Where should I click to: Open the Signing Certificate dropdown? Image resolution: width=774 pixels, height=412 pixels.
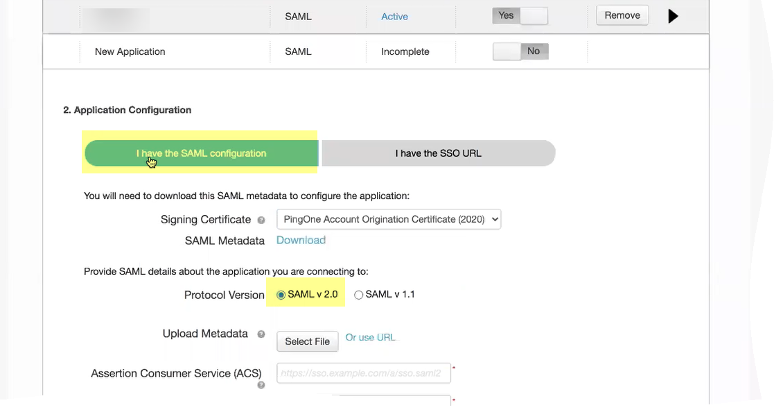point(388,219)
